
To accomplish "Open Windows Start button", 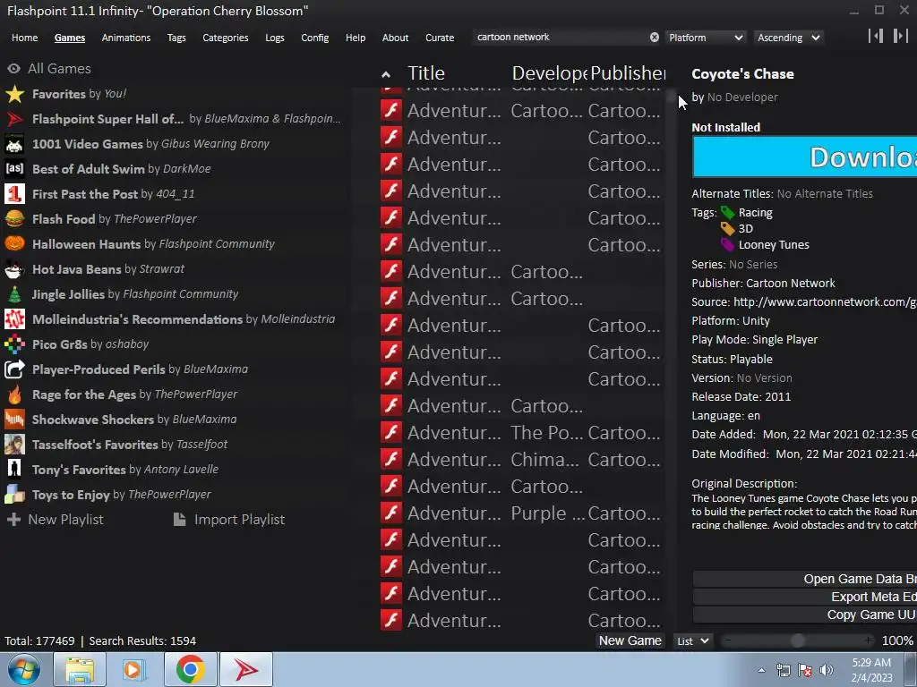I will click(x=24, y=669).
